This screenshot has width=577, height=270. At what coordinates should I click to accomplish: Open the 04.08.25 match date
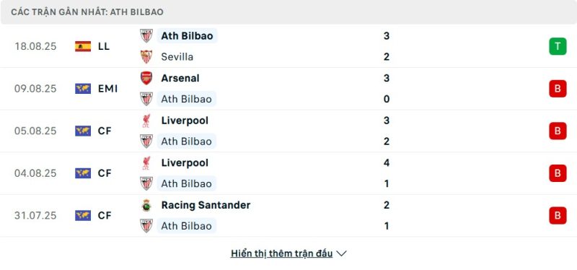point(35,173)
